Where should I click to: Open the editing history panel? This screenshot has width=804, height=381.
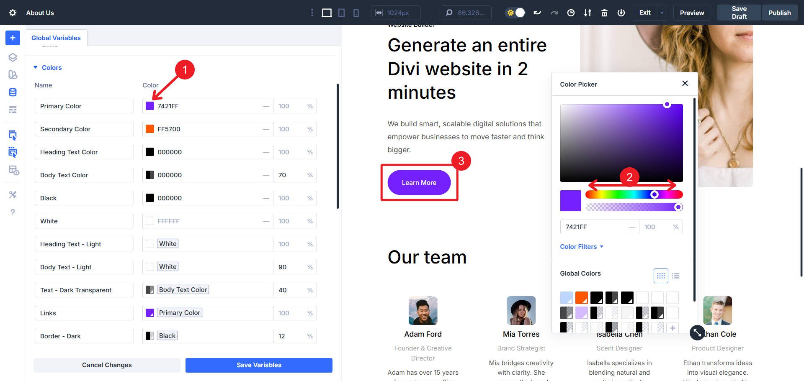coord(570,13)
